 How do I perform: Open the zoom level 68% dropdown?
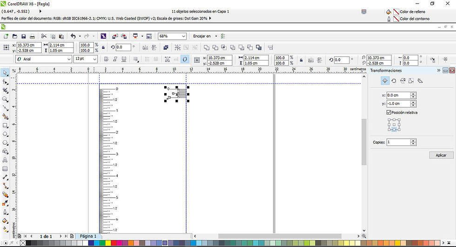pyautogui.click(x=183, y=36)
